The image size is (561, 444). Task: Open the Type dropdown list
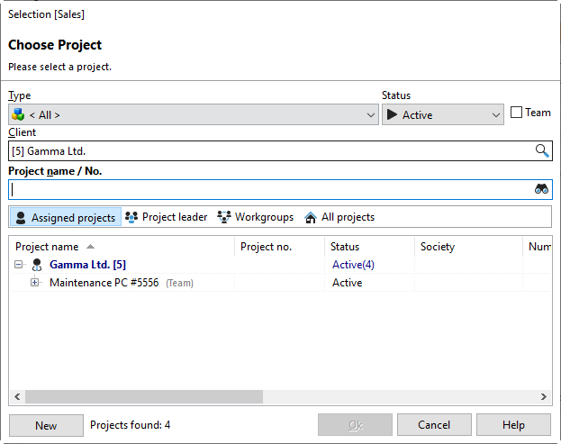click(x=372, y=114)
